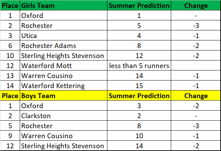Click 'Oxford' under the Boys Team header
This screenshot has width=221, height=151.
tap(32, 106)
